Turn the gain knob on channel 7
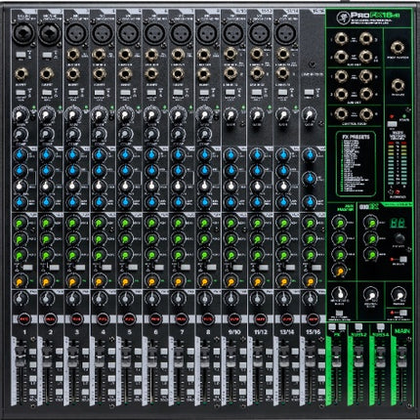 point(178,115)
